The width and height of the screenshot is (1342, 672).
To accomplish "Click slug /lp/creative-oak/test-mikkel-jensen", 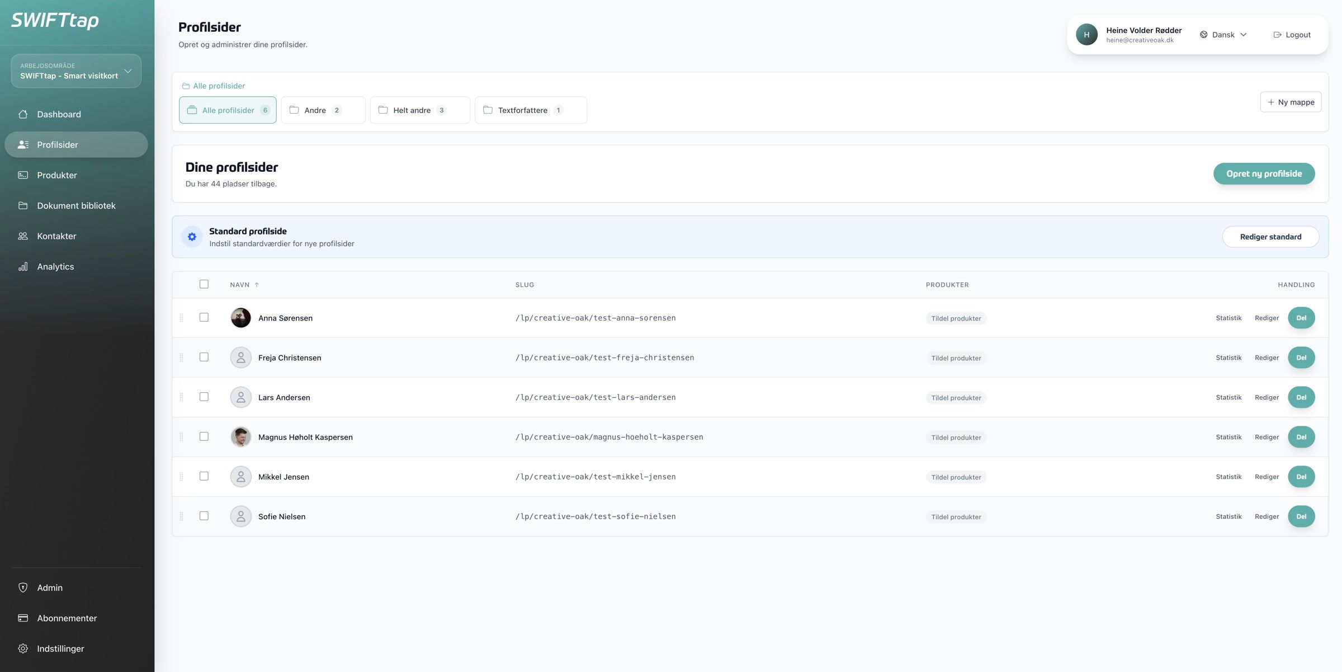I will tap(596, 477).
